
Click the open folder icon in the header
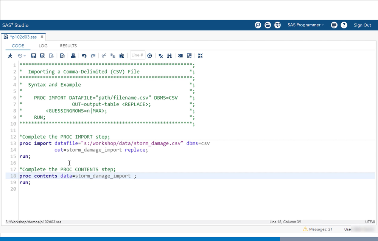click(x=268, y=25)
